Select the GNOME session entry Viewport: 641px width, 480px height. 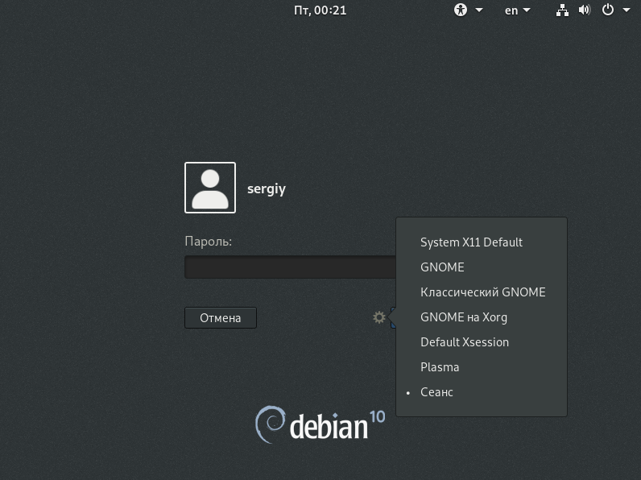click(482, 267)
